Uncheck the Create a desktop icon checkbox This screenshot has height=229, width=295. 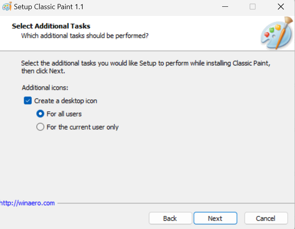(x=27, y=101)
